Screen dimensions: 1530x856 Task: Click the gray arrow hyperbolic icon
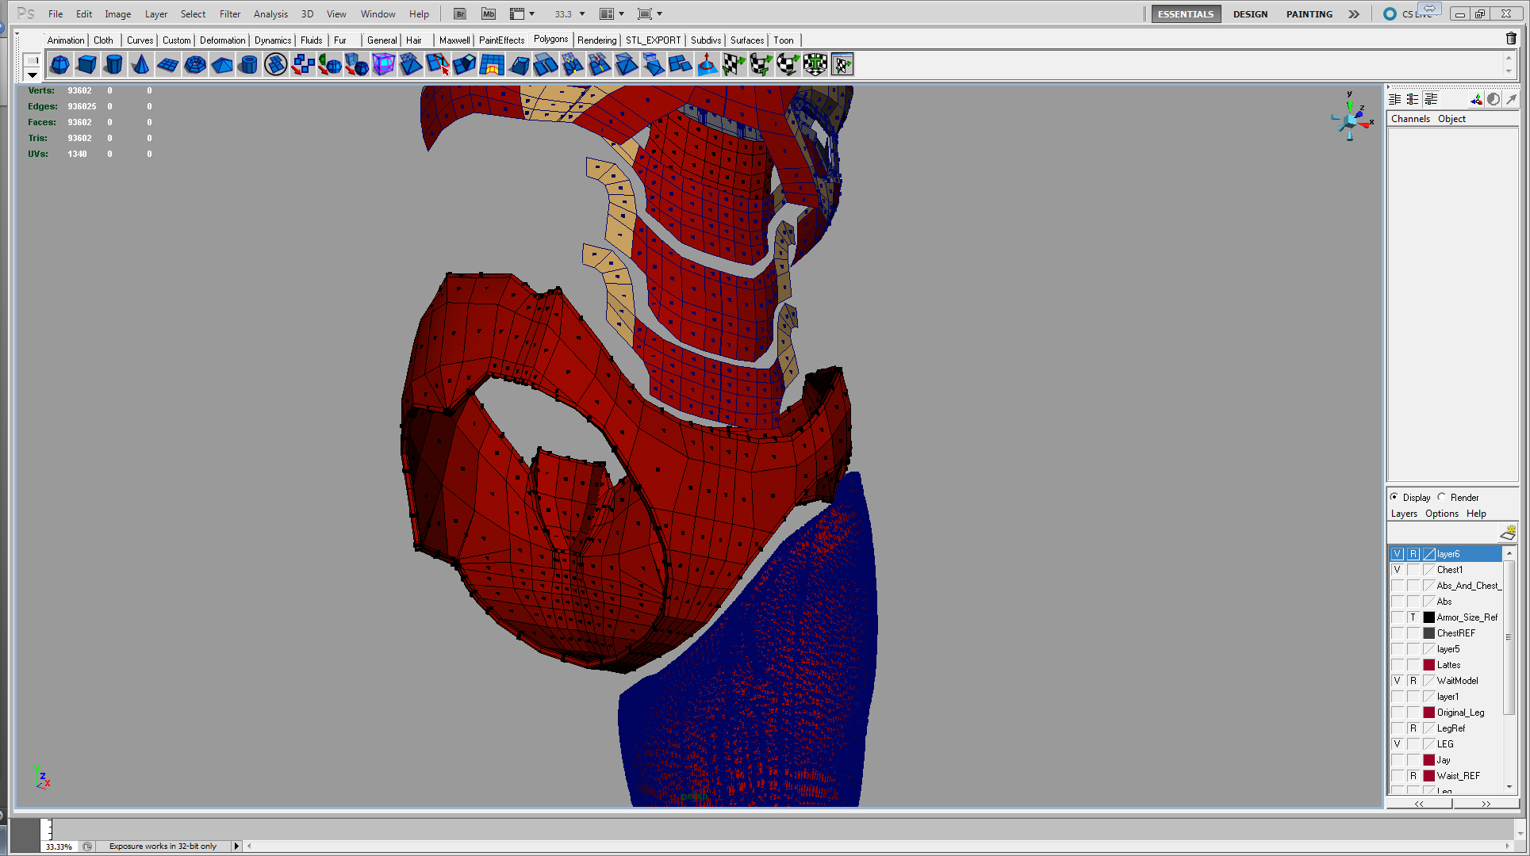1511,99
